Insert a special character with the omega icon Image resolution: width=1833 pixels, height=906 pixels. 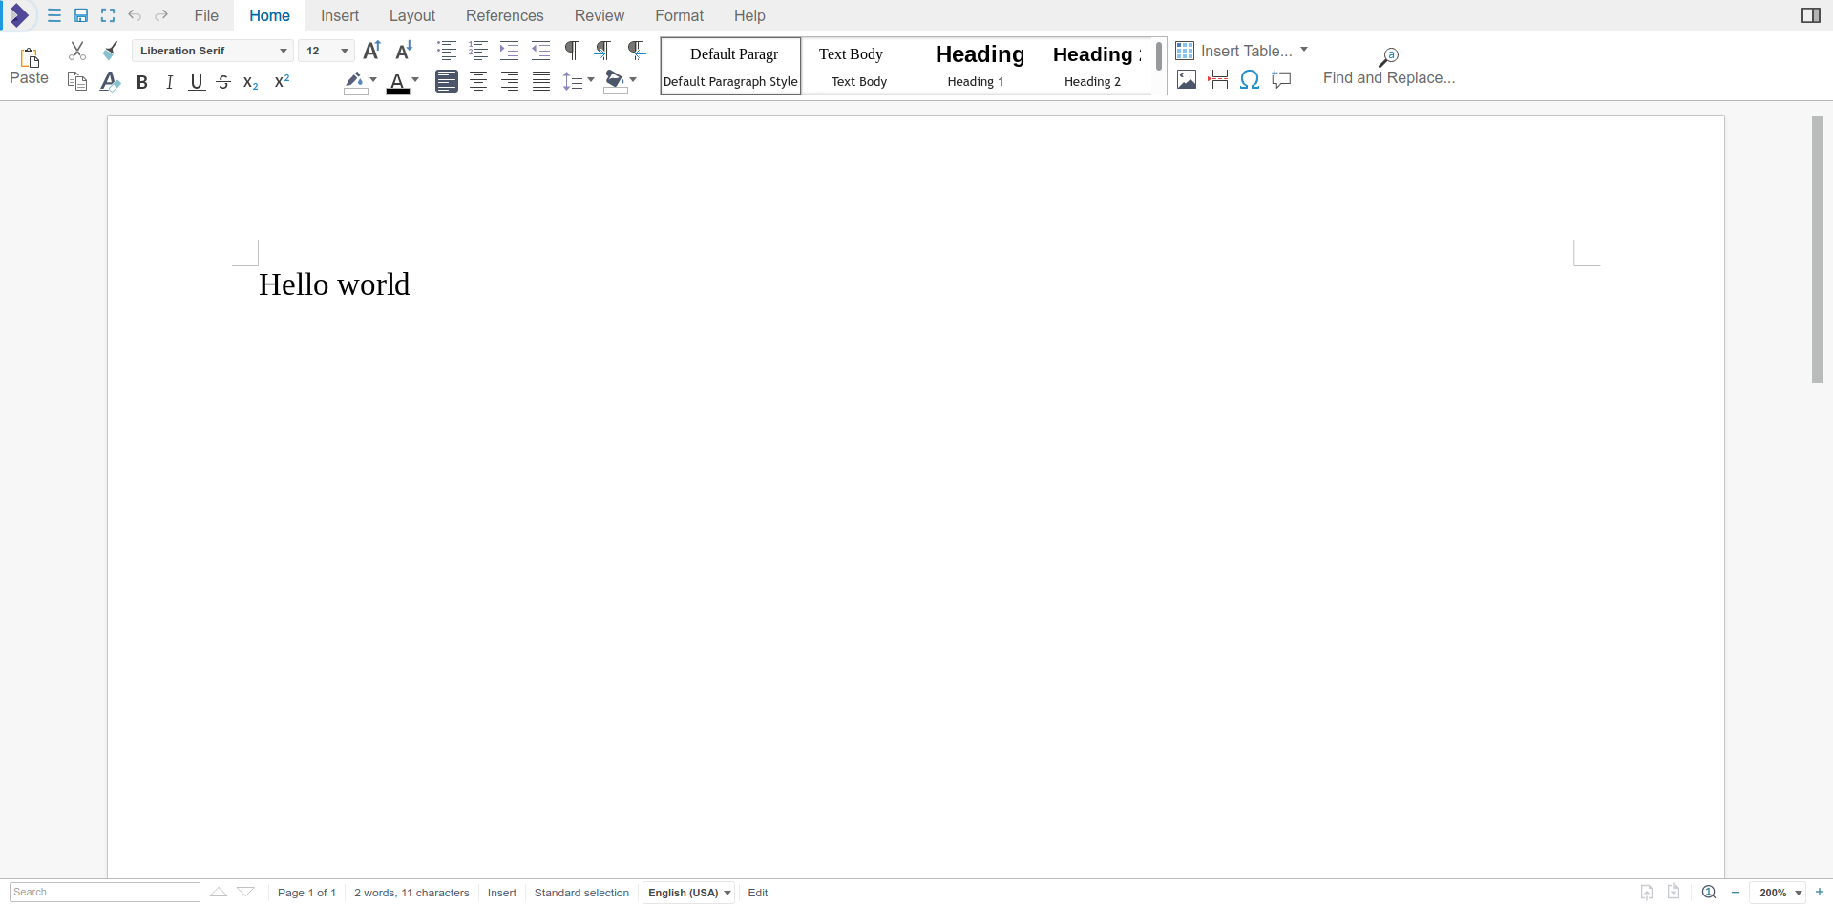pyautogui.click(x=1251, y=80)
